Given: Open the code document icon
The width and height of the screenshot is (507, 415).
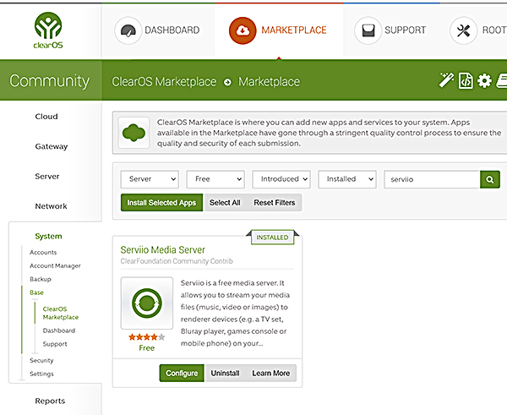Looking at the screenshot, I should [x=466, y=80].
